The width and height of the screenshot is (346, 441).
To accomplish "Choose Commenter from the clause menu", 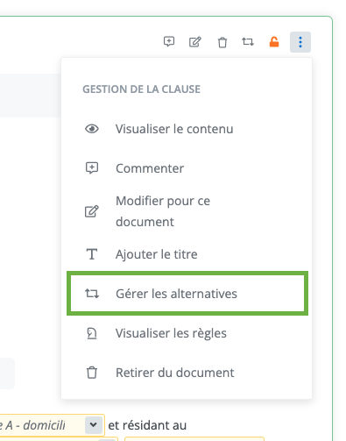I will point(187,168).
